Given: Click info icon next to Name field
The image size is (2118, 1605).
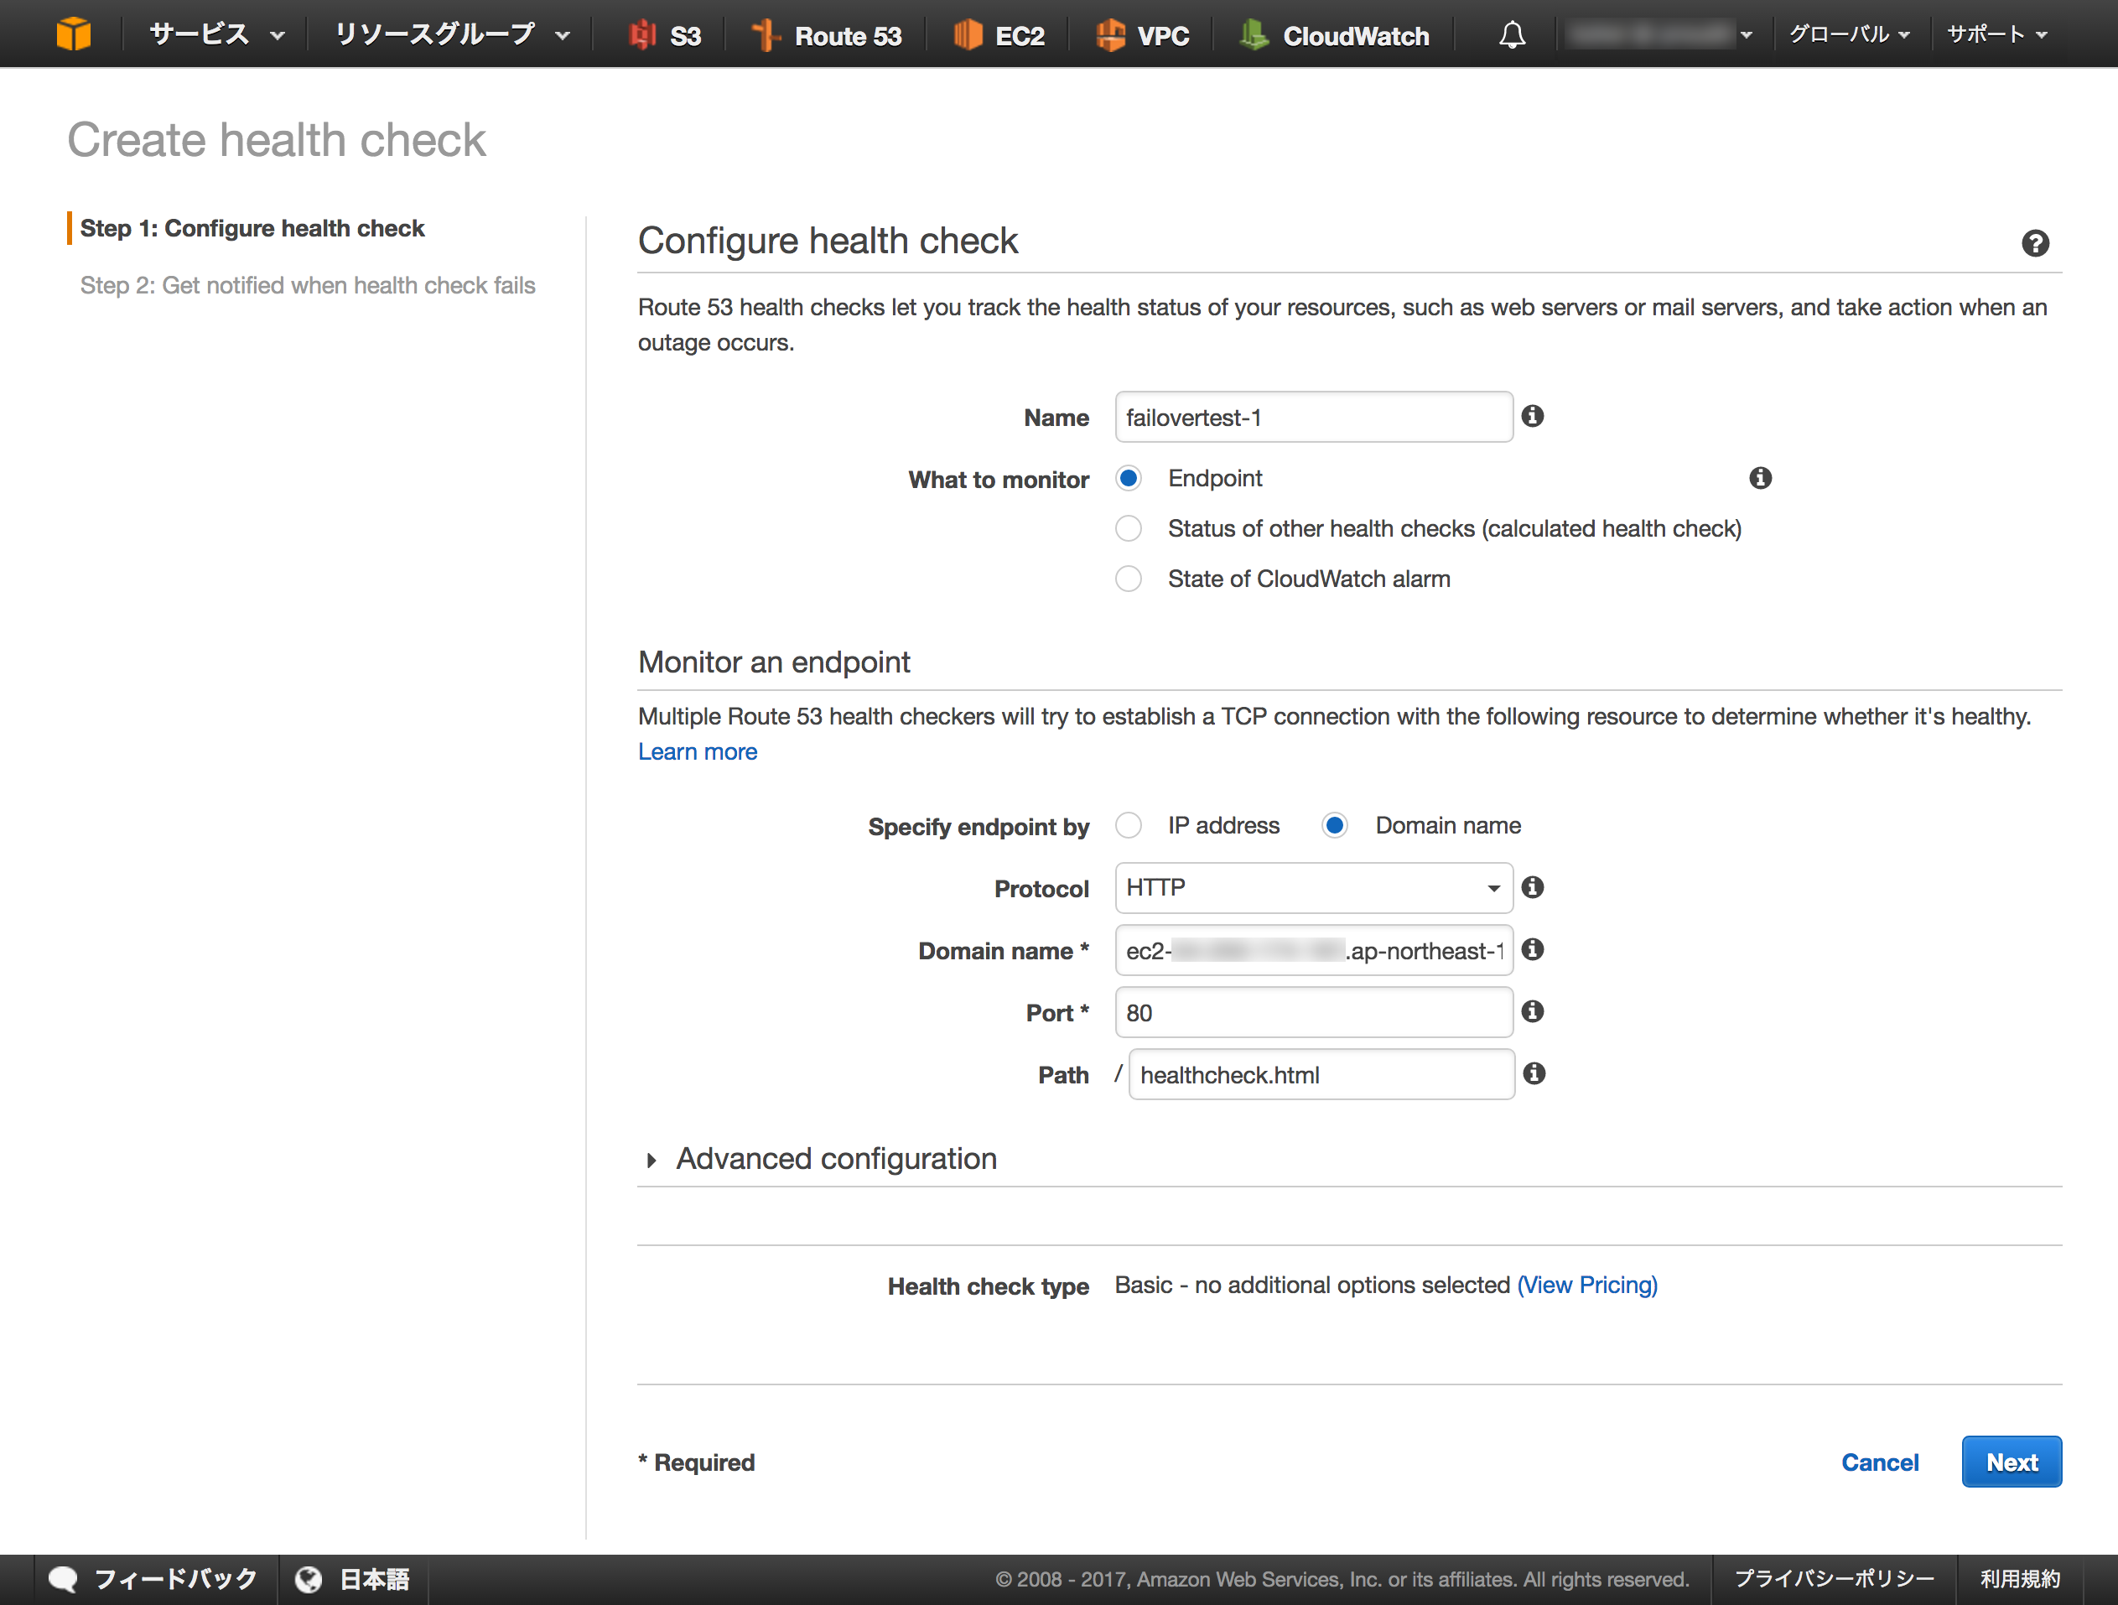Looking at the screenshot, I should [x=1532, y=416].
